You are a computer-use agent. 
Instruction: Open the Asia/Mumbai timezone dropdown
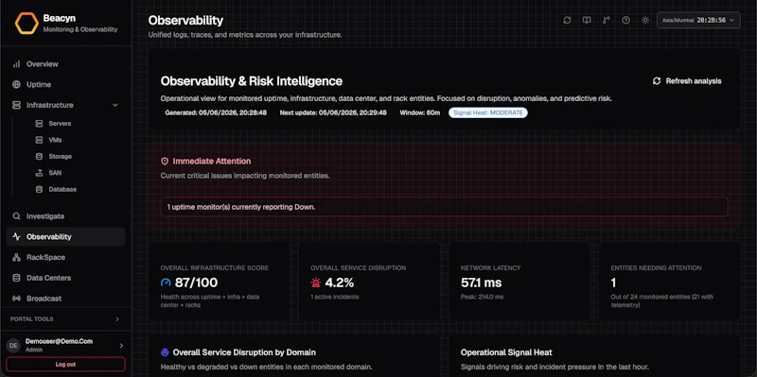[x=698, y=20]
